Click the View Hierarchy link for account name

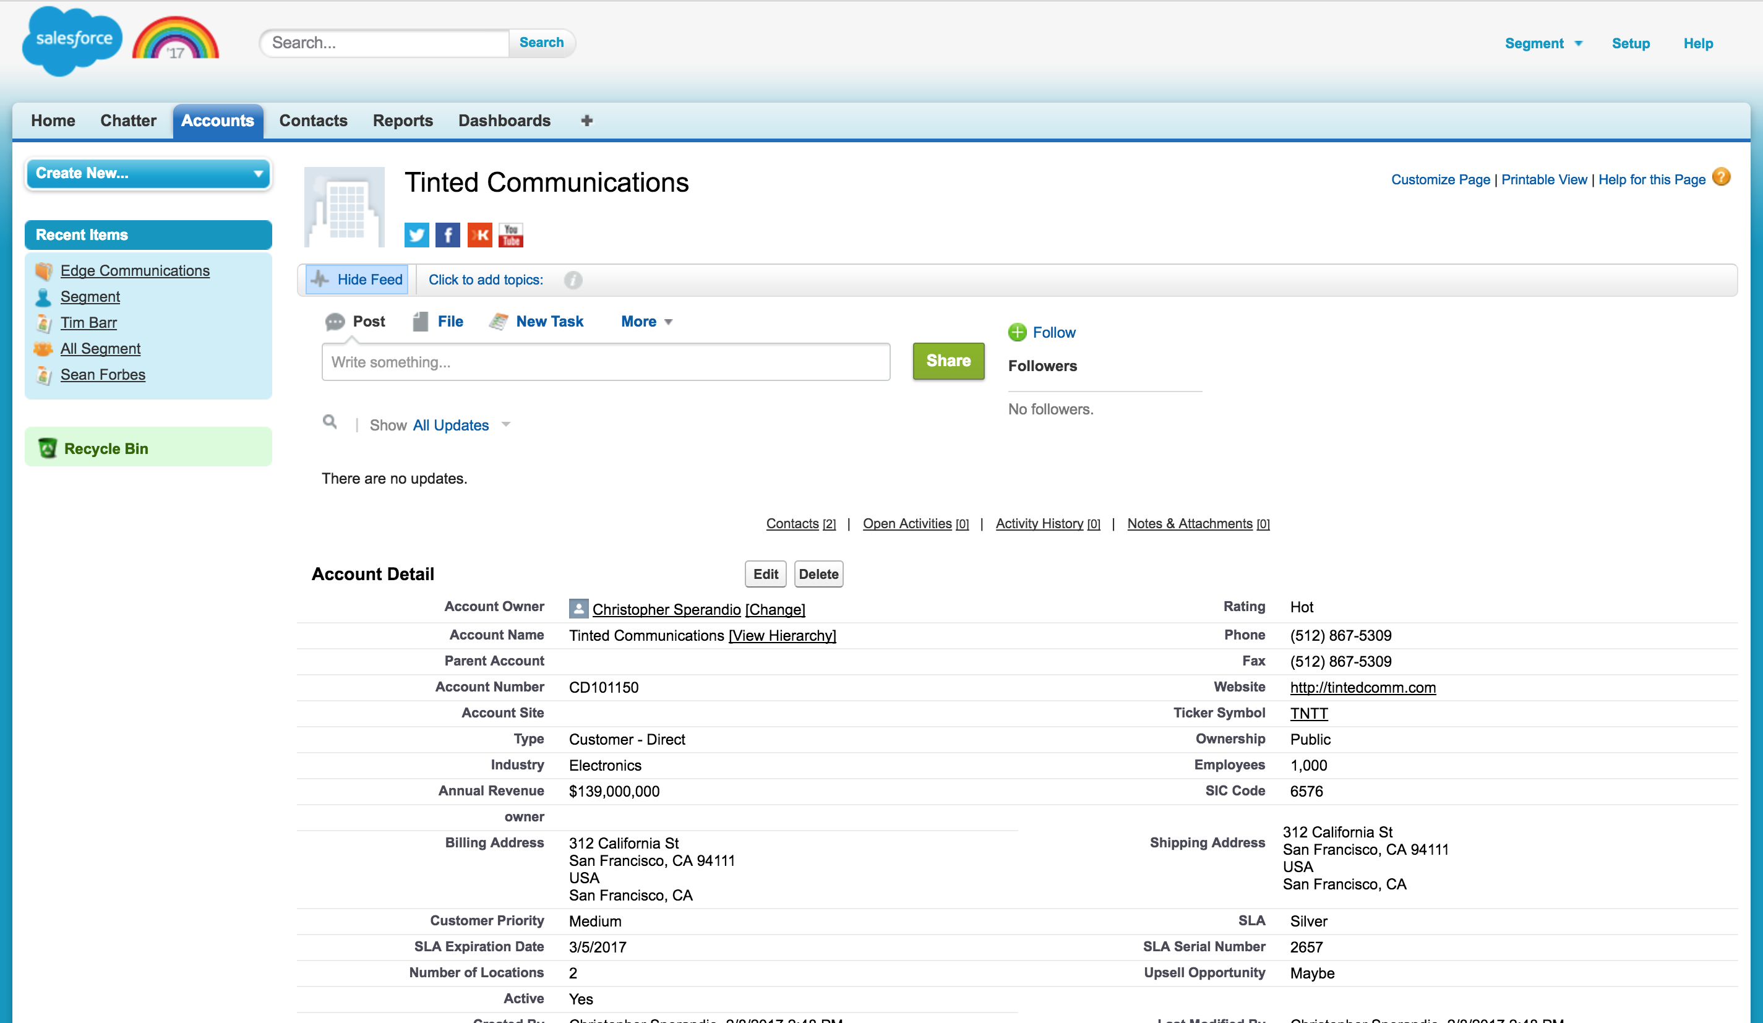coord(781,635)
